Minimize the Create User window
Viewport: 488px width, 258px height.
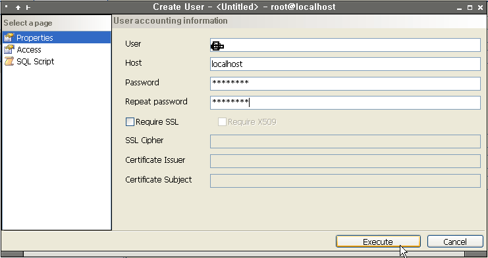point(460,7)
